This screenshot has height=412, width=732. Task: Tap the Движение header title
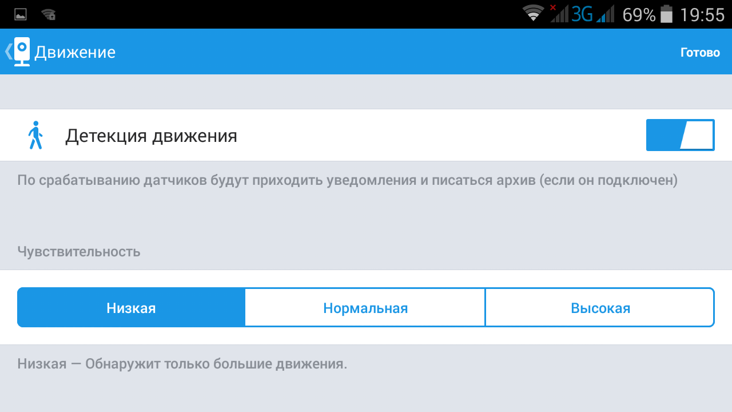pos(75,52)
